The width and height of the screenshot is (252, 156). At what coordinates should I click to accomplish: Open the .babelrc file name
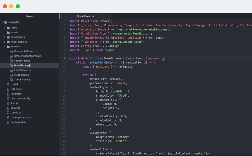click(x=15, y=84)
